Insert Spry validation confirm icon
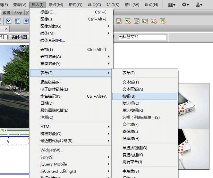Viewport: 213px width, 178px height. [x=154, y=21]
